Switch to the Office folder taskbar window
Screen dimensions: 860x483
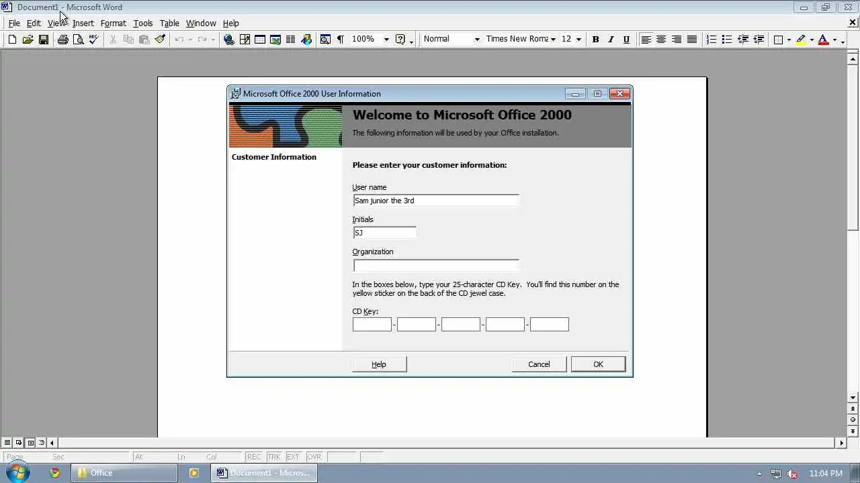click(x=125, y=473)
